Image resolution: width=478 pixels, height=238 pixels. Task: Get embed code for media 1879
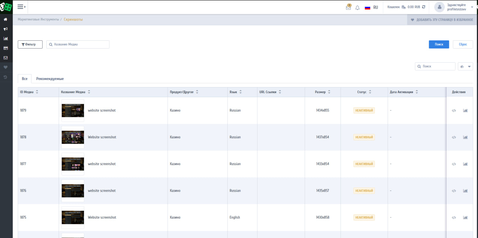pos(454,111)
